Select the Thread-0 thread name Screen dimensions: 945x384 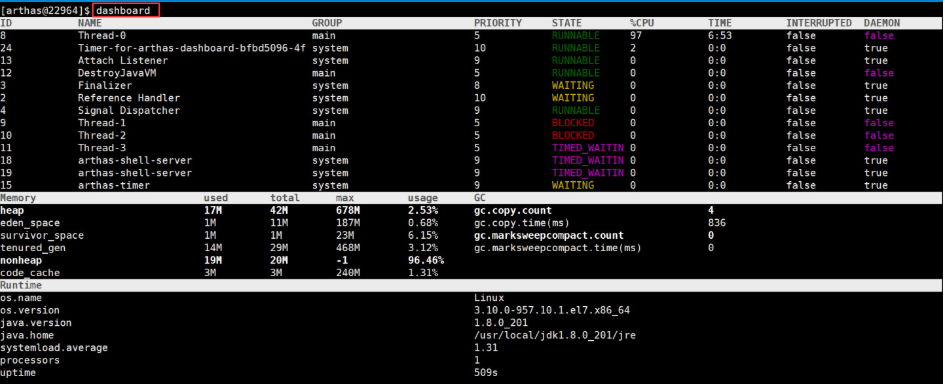point(102,35)
